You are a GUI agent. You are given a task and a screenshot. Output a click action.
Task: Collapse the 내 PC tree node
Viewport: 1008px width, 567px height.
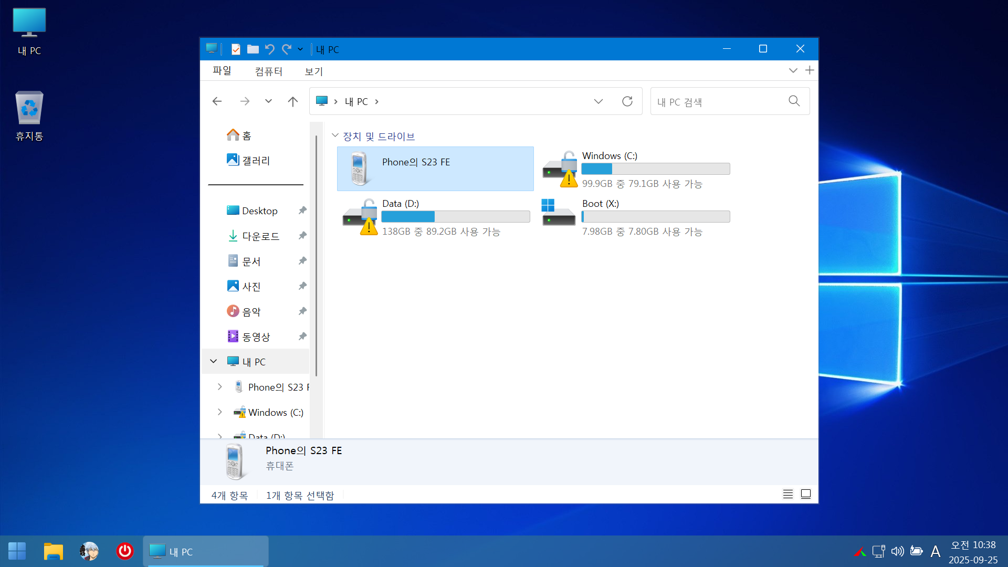214,361
